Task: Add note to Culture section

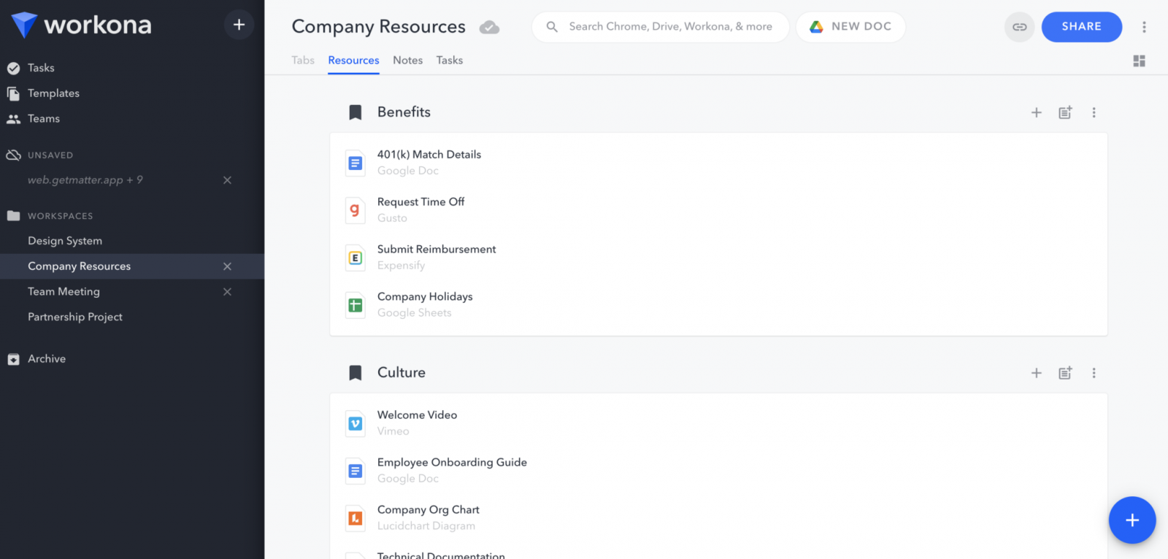Action: [1065, 373]
